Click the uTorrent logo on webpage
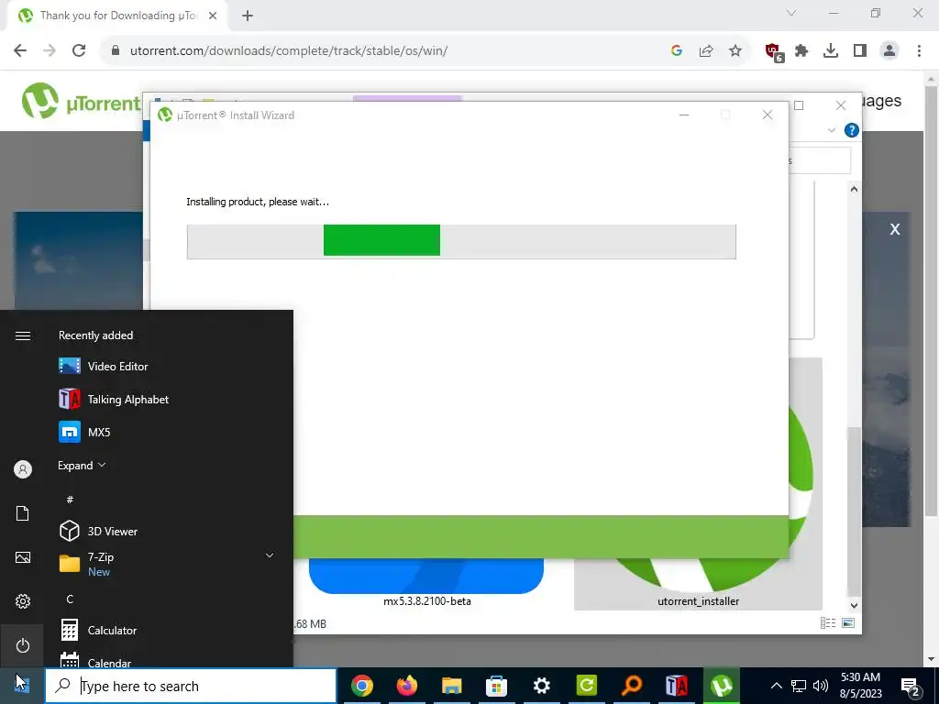 81,101
